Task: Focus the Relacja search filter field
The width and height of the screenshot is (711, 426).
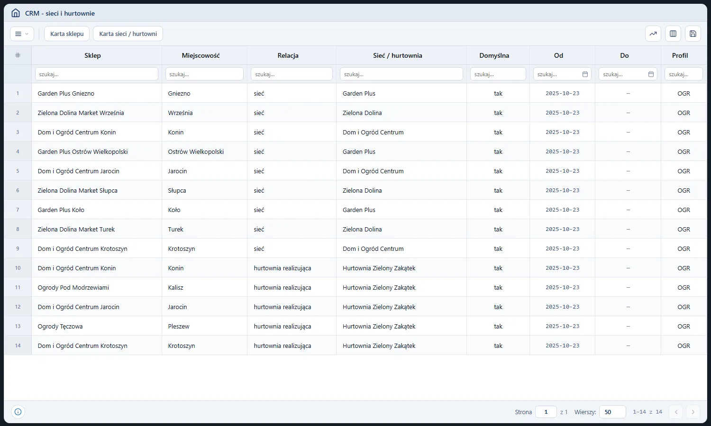Action: (x=292, y=74)
